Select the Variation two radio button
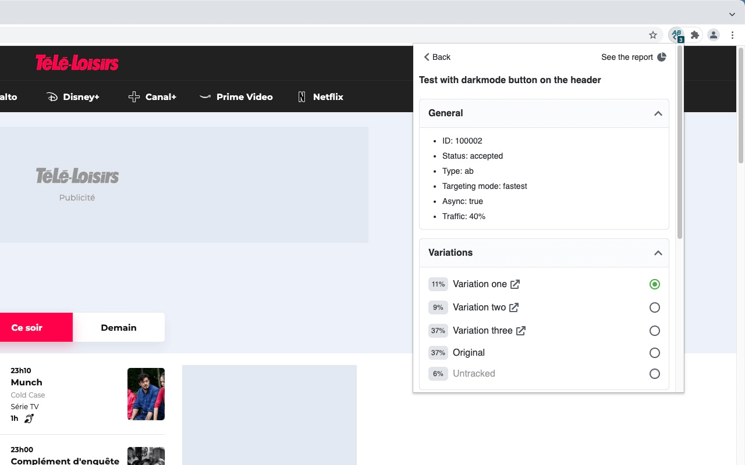The height and width of the screenshot is (465, 745). (655, 307)
